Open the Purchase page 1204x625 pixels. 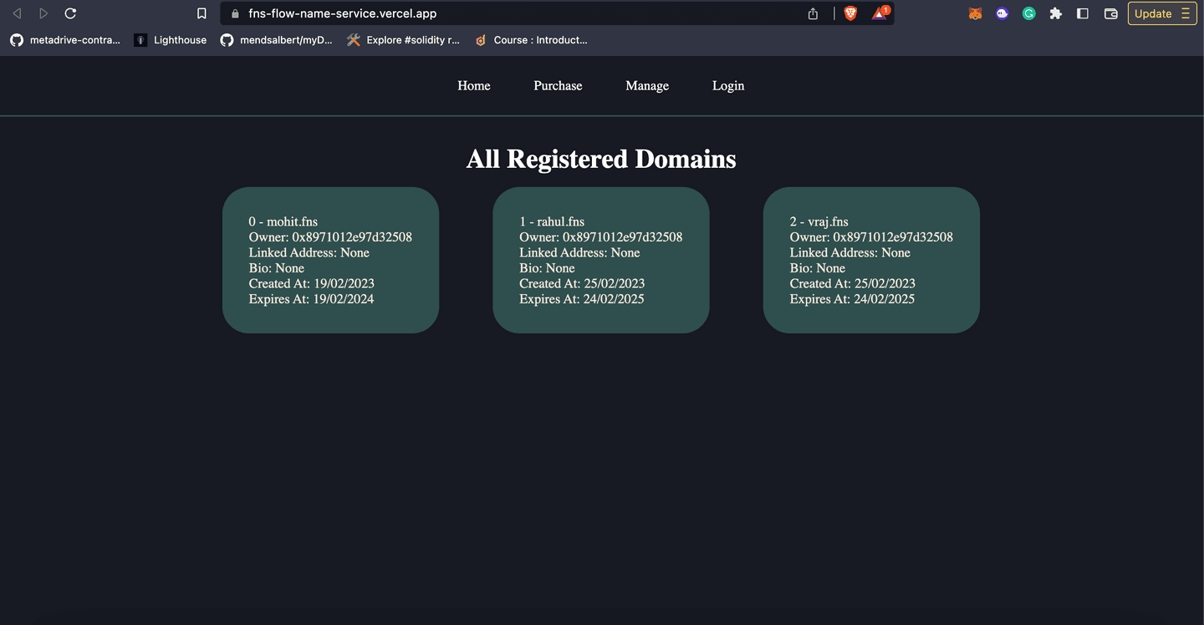pyautogui.click(x=558, y=85)
